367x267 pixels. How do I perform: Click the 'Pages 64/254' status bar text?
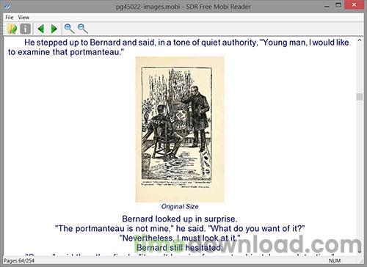pyautogui.click(x=19, y=261)
